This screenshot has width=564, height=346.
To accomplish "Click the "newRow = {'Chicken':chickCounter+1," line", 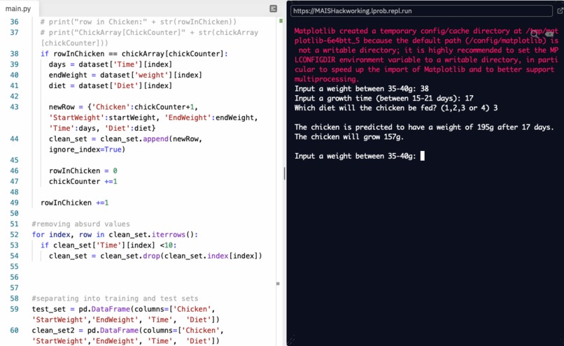I will tap(123, 107).
